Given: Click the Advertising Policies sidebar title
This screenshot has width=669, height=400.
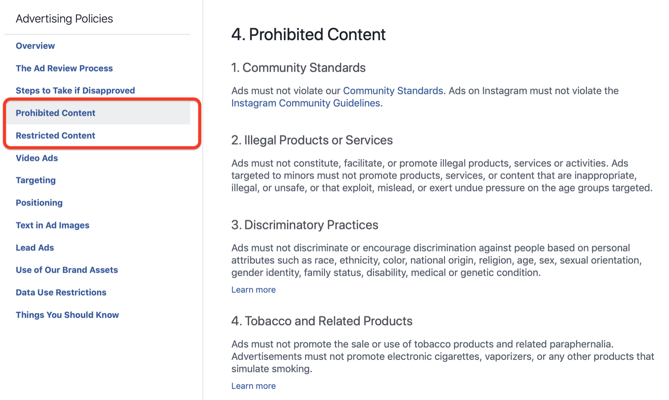Looking at the screenshot, I should (64, 19).
